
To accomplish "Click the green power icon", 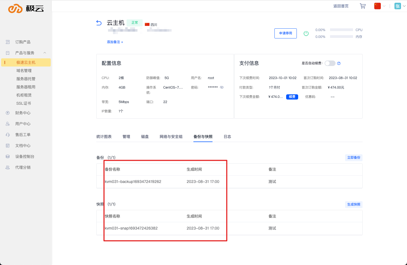I will point(306,33).
